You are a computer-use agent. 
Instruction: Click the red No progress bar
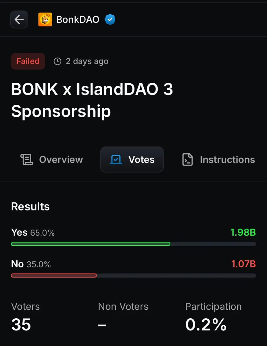[54, 276]
